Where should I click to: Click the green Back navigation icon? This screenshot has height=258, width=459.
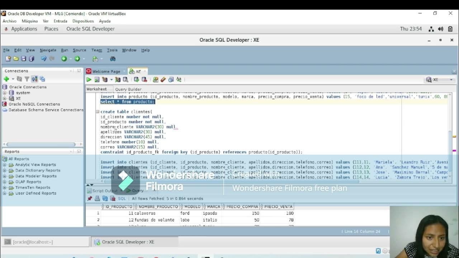coord(64,59)
